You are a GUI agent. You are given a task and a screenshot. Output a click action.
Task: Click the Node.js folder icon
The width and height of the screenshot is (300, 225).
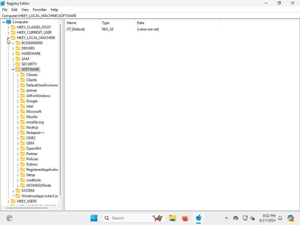coord(23,127)
